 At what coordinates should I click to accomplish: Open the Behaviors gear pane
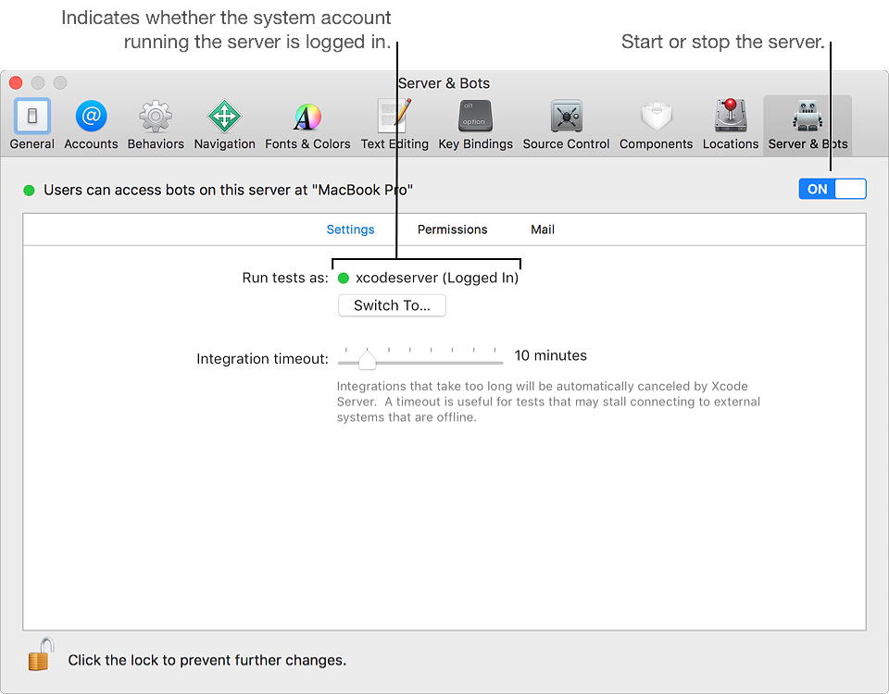point(156,125)
